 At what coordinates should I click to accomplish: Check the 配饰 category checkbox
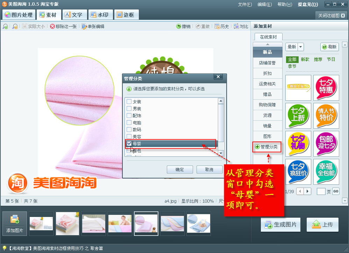[x=129, y=115]
